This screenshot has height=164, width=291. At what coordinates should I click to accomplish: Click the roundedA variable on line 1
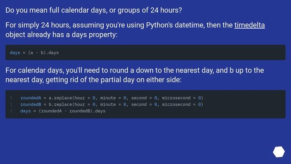(x=31, y=98)
